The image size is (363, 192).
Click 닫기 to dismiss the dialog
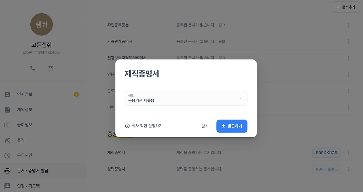[205, 126]
